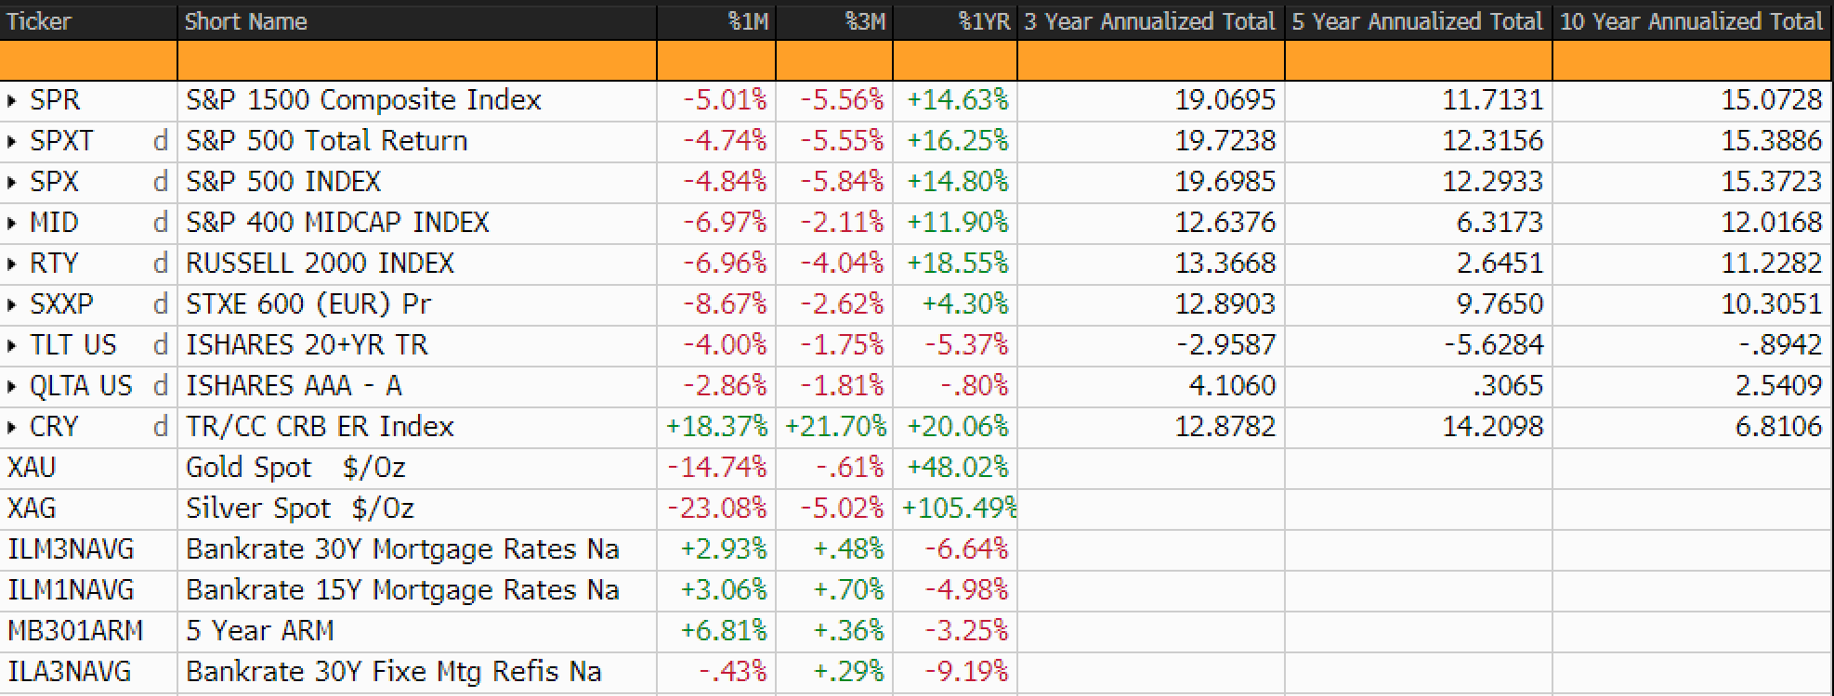Expand the SPR ticker row
The width and height of the screenshot is (1834, 696).
[x=12, y=100]
